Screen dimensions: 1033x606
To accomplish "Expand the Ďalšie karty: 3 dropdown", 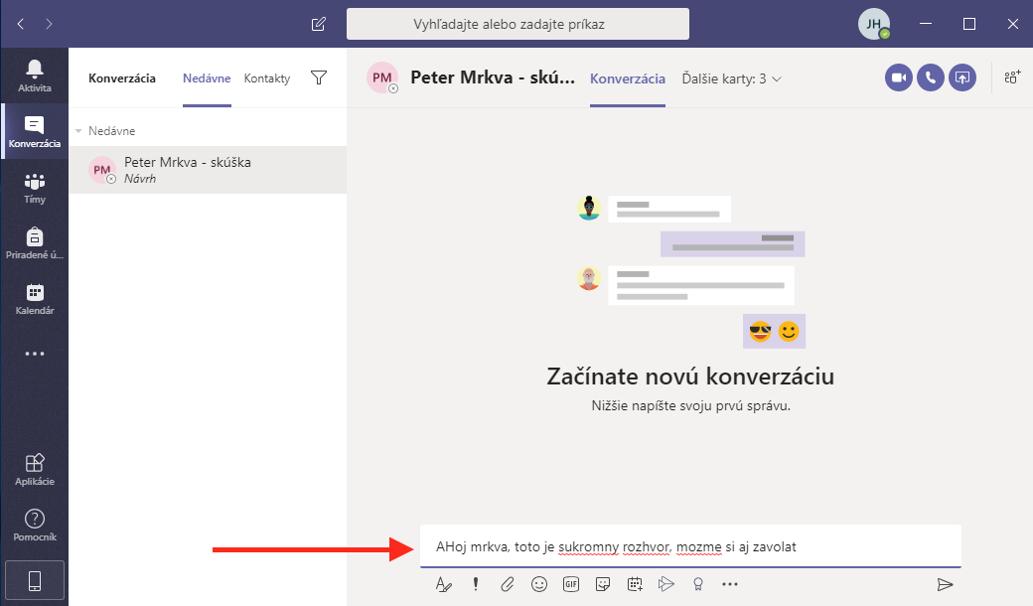I will pyautogui.click(x=732, y=78).
